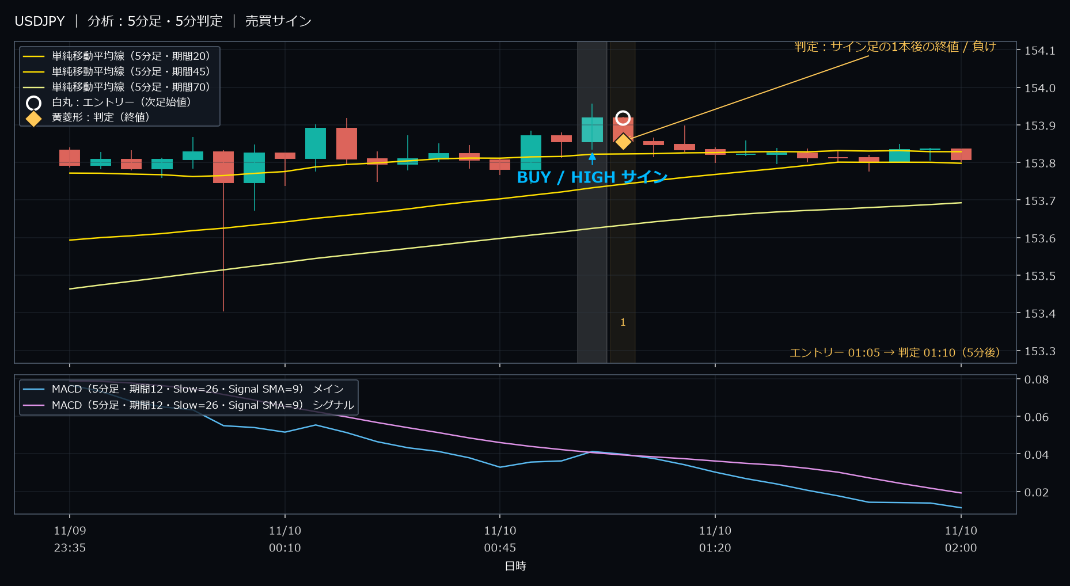This screenshot has width=1070, height=586.
Task: Click 分析：5分足・5分判定 in title
Action: click(x=155, y=21)
